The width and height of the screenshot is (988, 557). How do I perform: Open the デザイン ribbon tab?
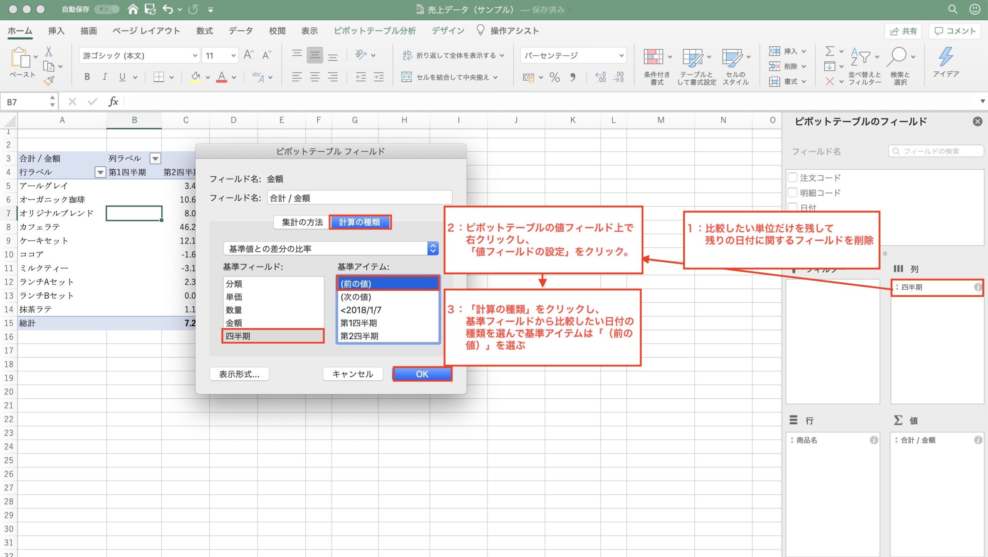[448, 31]
